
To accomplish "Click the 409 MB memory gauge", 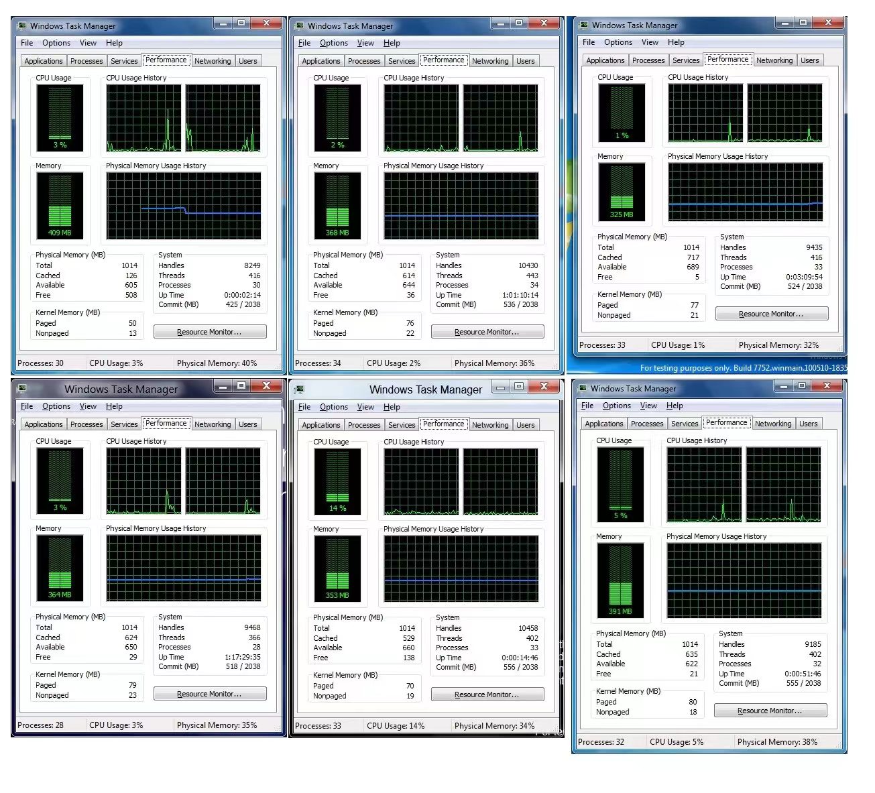I will click(x=60, y=205).
